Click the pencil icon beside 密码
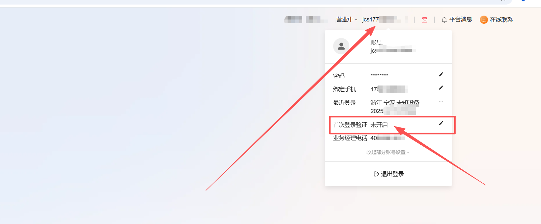541x224 pixels. click(x=441, y=74)
